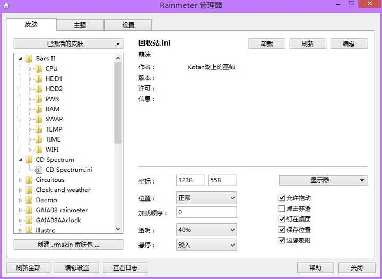
Task: Open the 显示器 dropdown
Action: tap(323, 180)
